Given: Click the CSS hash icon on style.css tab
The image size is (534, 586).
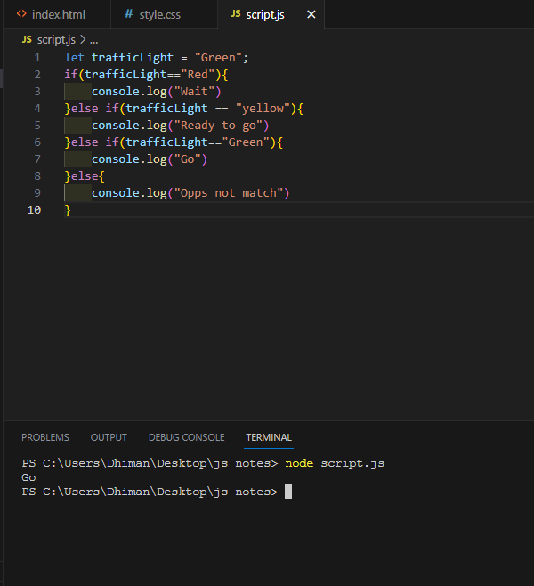Looking at the screenshot, I should point(129,14).
